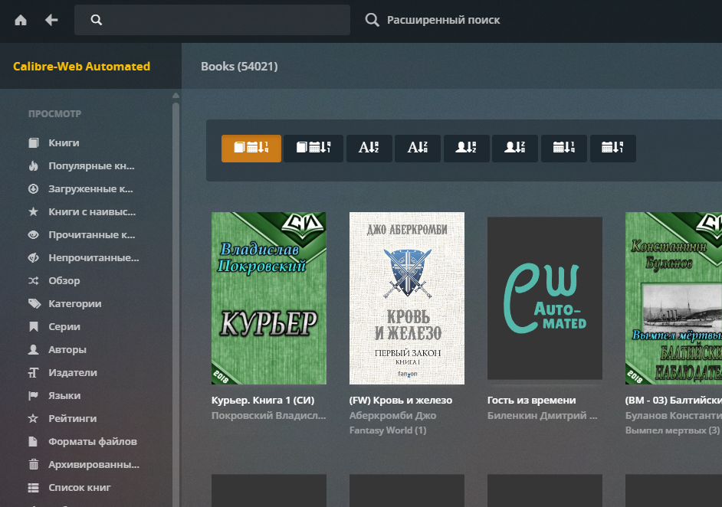
Task: Open the Кровь и железо book cover
Action: pyautogui.click(x=406, y=298)
